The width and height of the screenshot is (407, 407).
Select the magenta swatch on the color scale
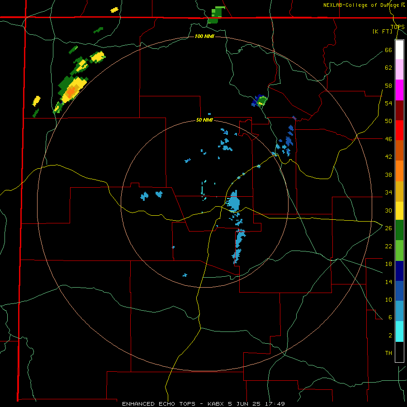click(x=399, y=90)
